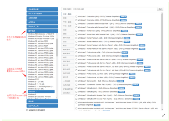Select Windows 3.11 for Workgroups entry
This screenshot has width=169, height=121.
[x=41, y=86]
